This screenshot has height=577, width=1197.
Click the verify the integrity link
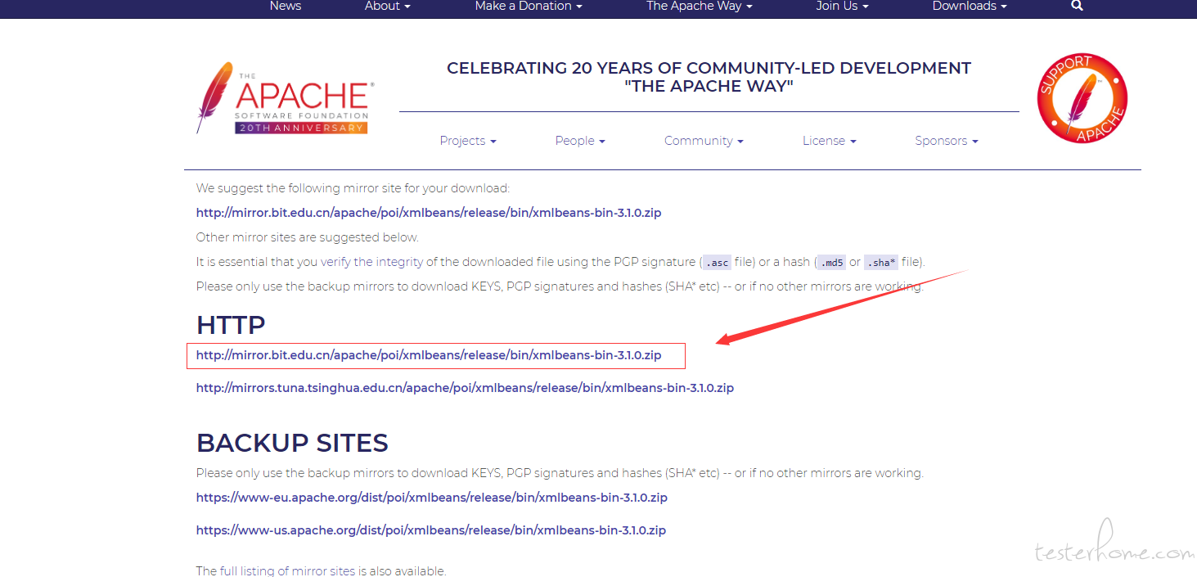tap(371, 262)
